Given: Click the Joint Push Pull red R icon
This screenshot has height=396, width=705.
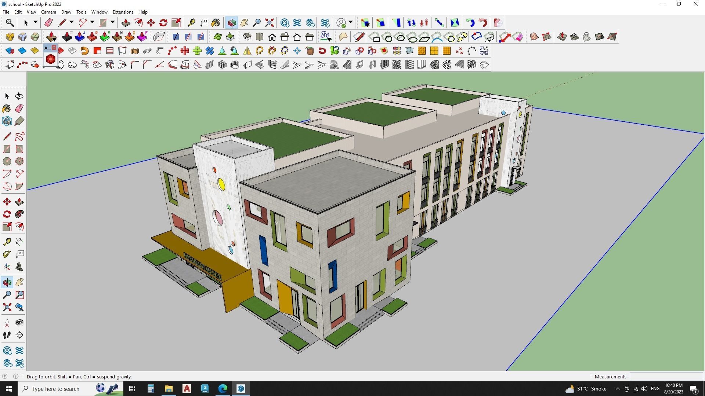Looking at the screenshot, I should pos(92,37).
